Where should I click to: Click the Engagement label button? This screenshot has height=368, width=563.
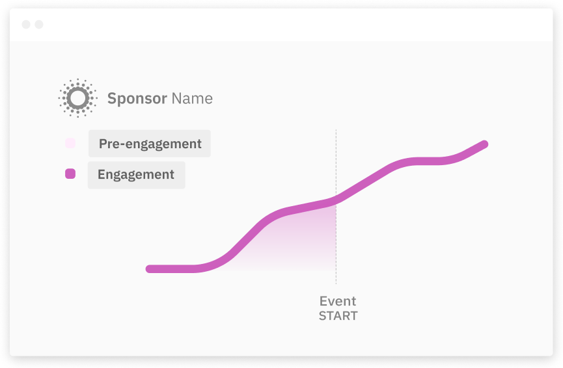(x=137, y=175)
